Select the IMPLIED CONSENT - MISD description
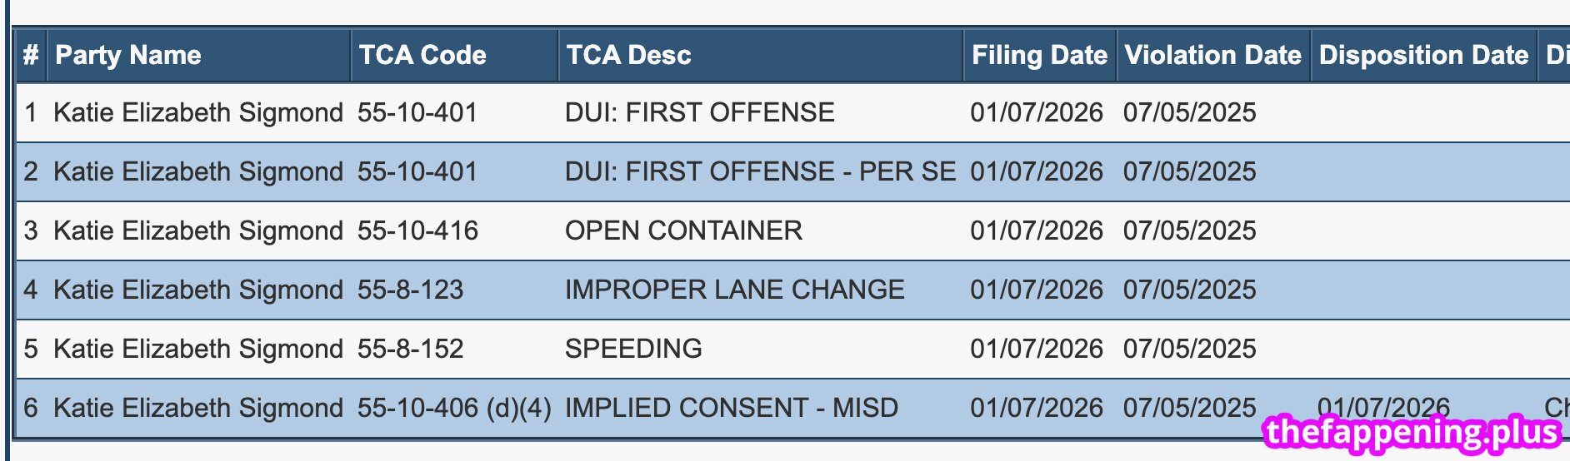This screenshot has width=1570, height=461. click(x=731, y=408)
